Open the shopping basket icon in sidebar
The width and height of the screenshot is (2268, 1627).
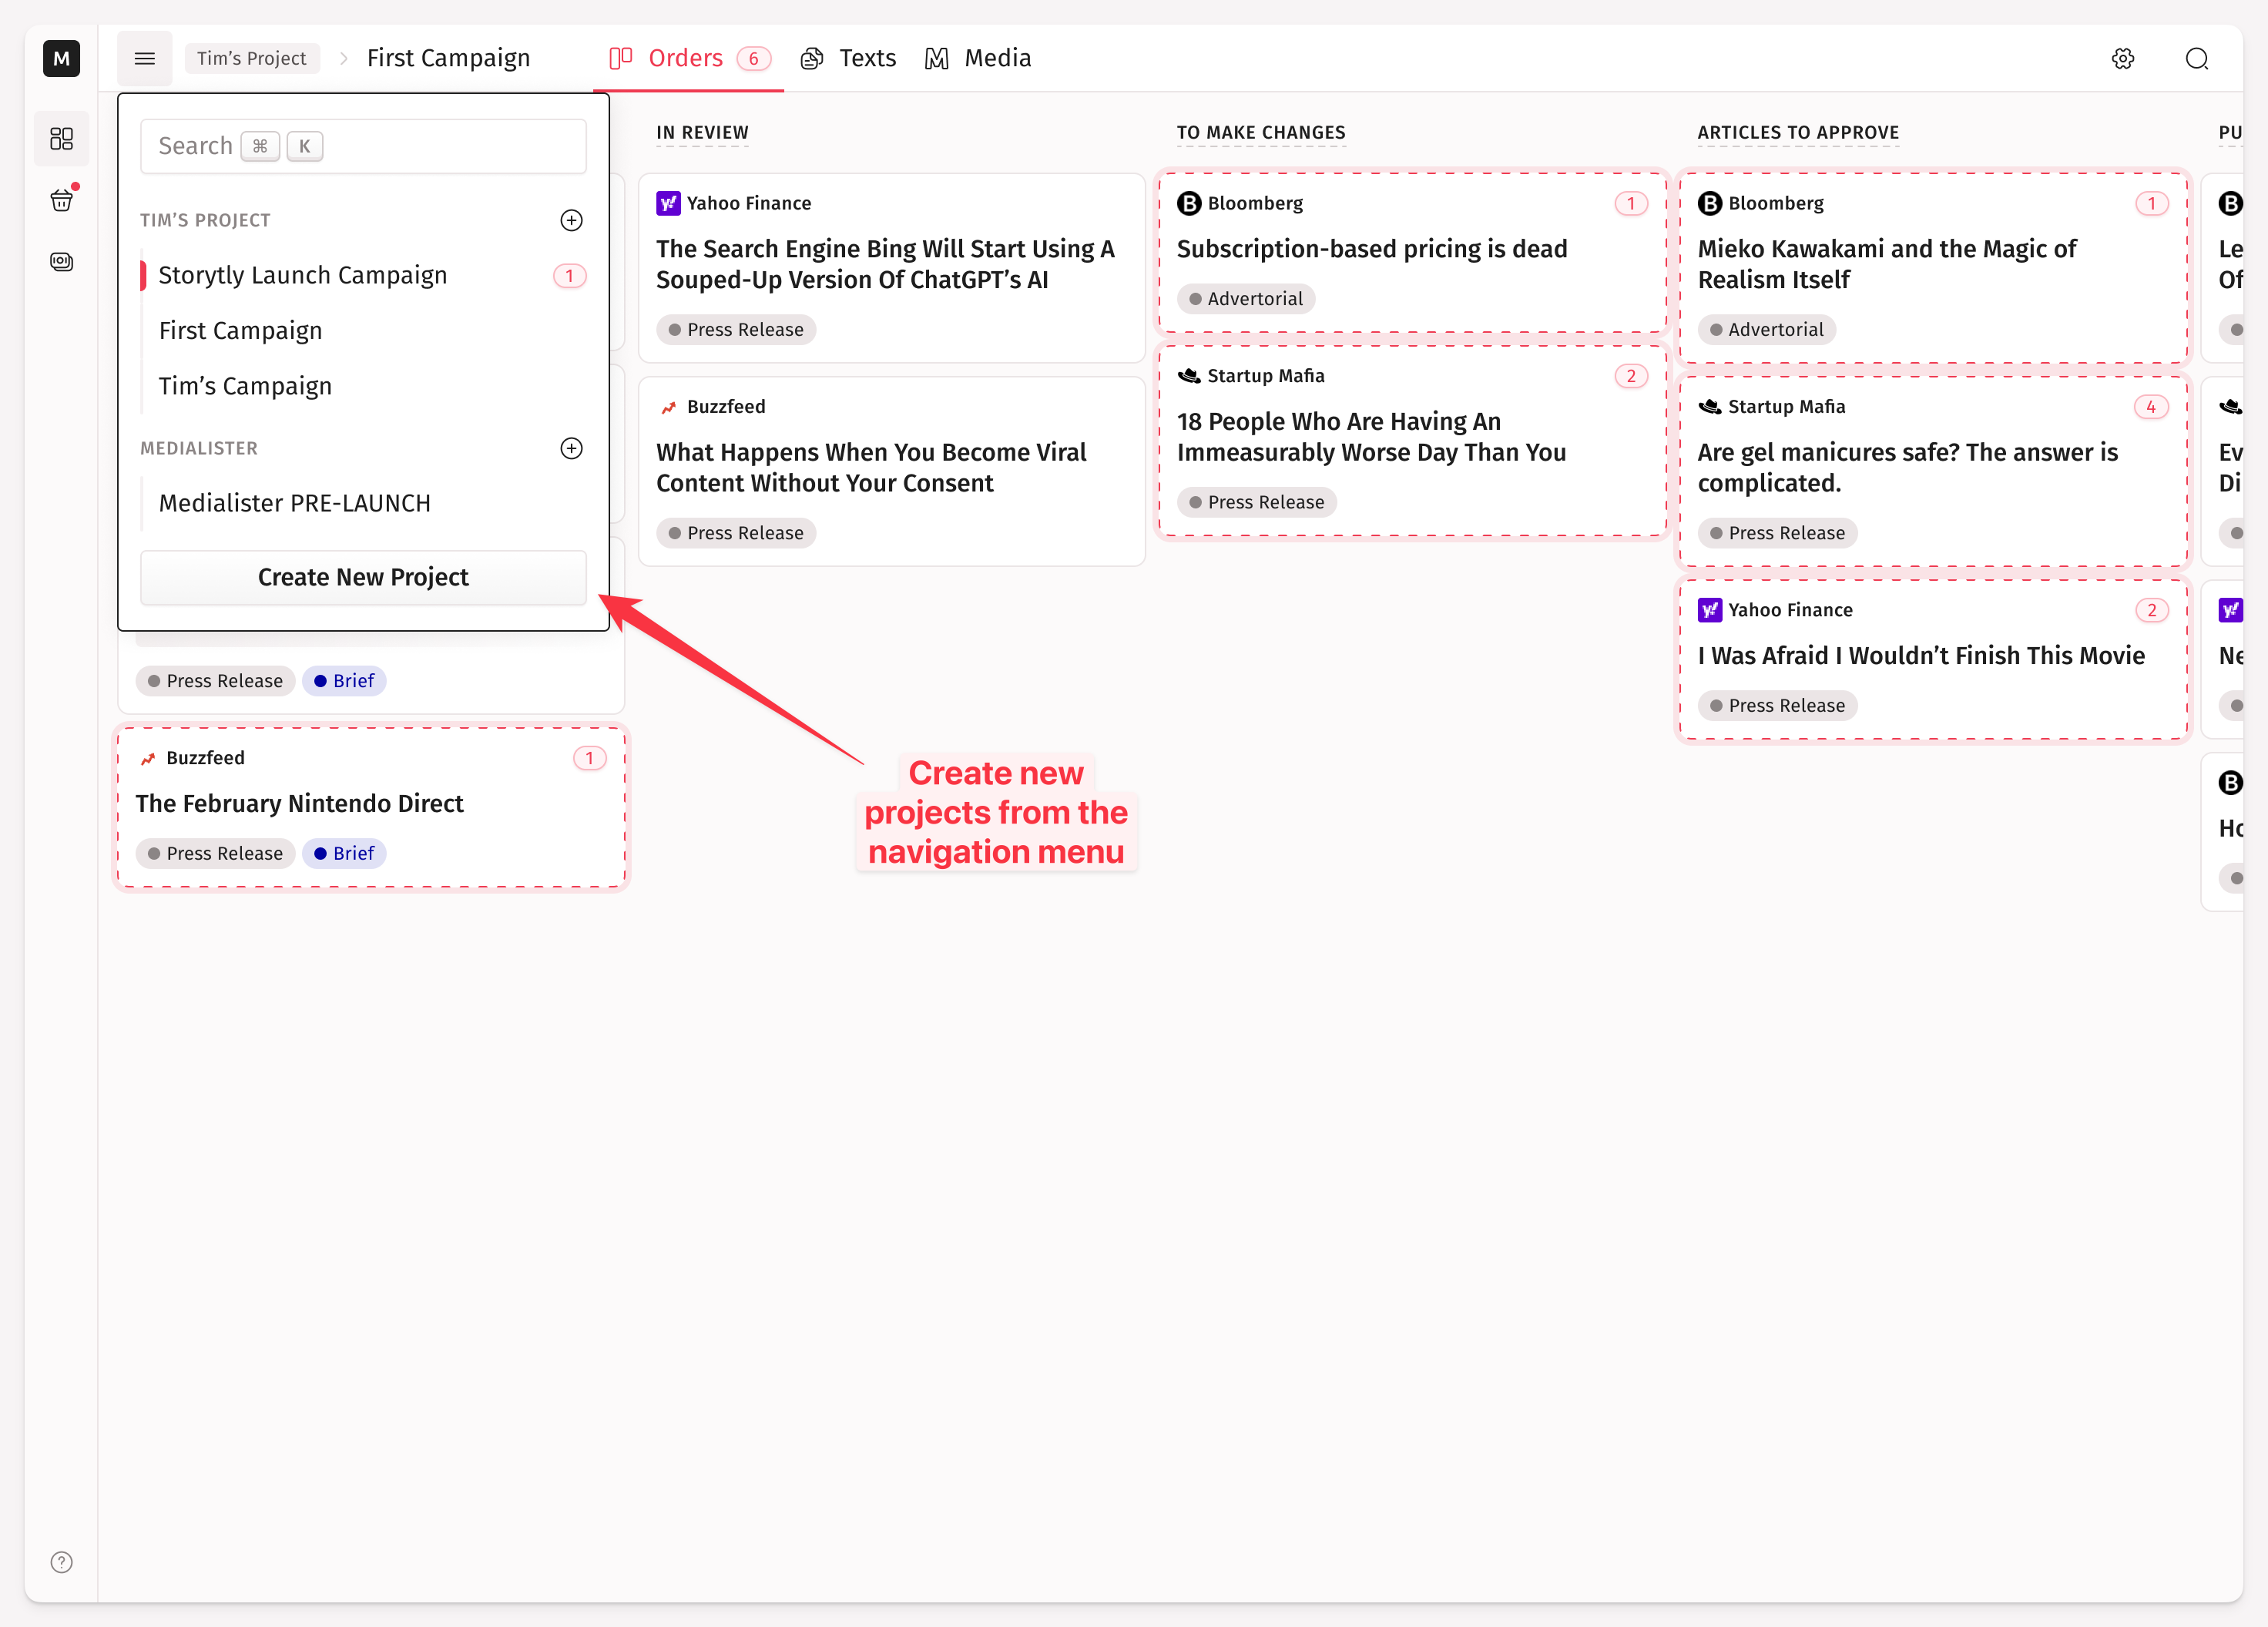coord(61,201)
